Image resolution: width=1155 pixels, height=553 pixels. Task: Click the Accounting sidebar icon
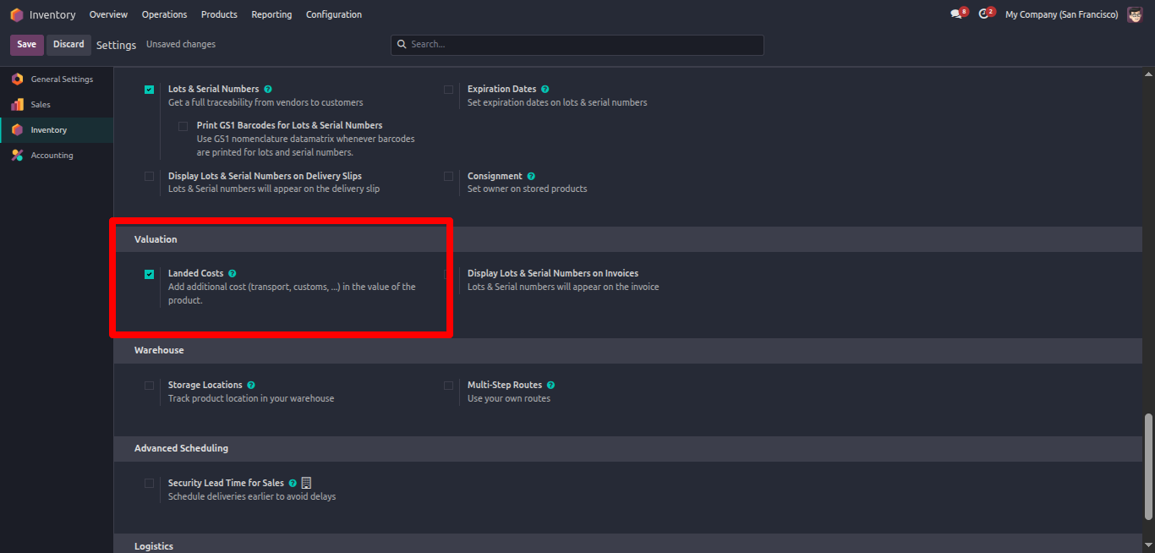pyautogui.click(x=17, y=156)
